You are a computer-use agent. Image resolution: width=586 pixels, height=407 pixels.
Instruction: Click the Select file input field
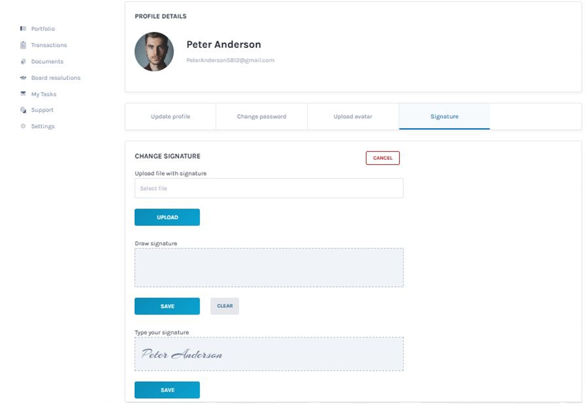point(269,188)
